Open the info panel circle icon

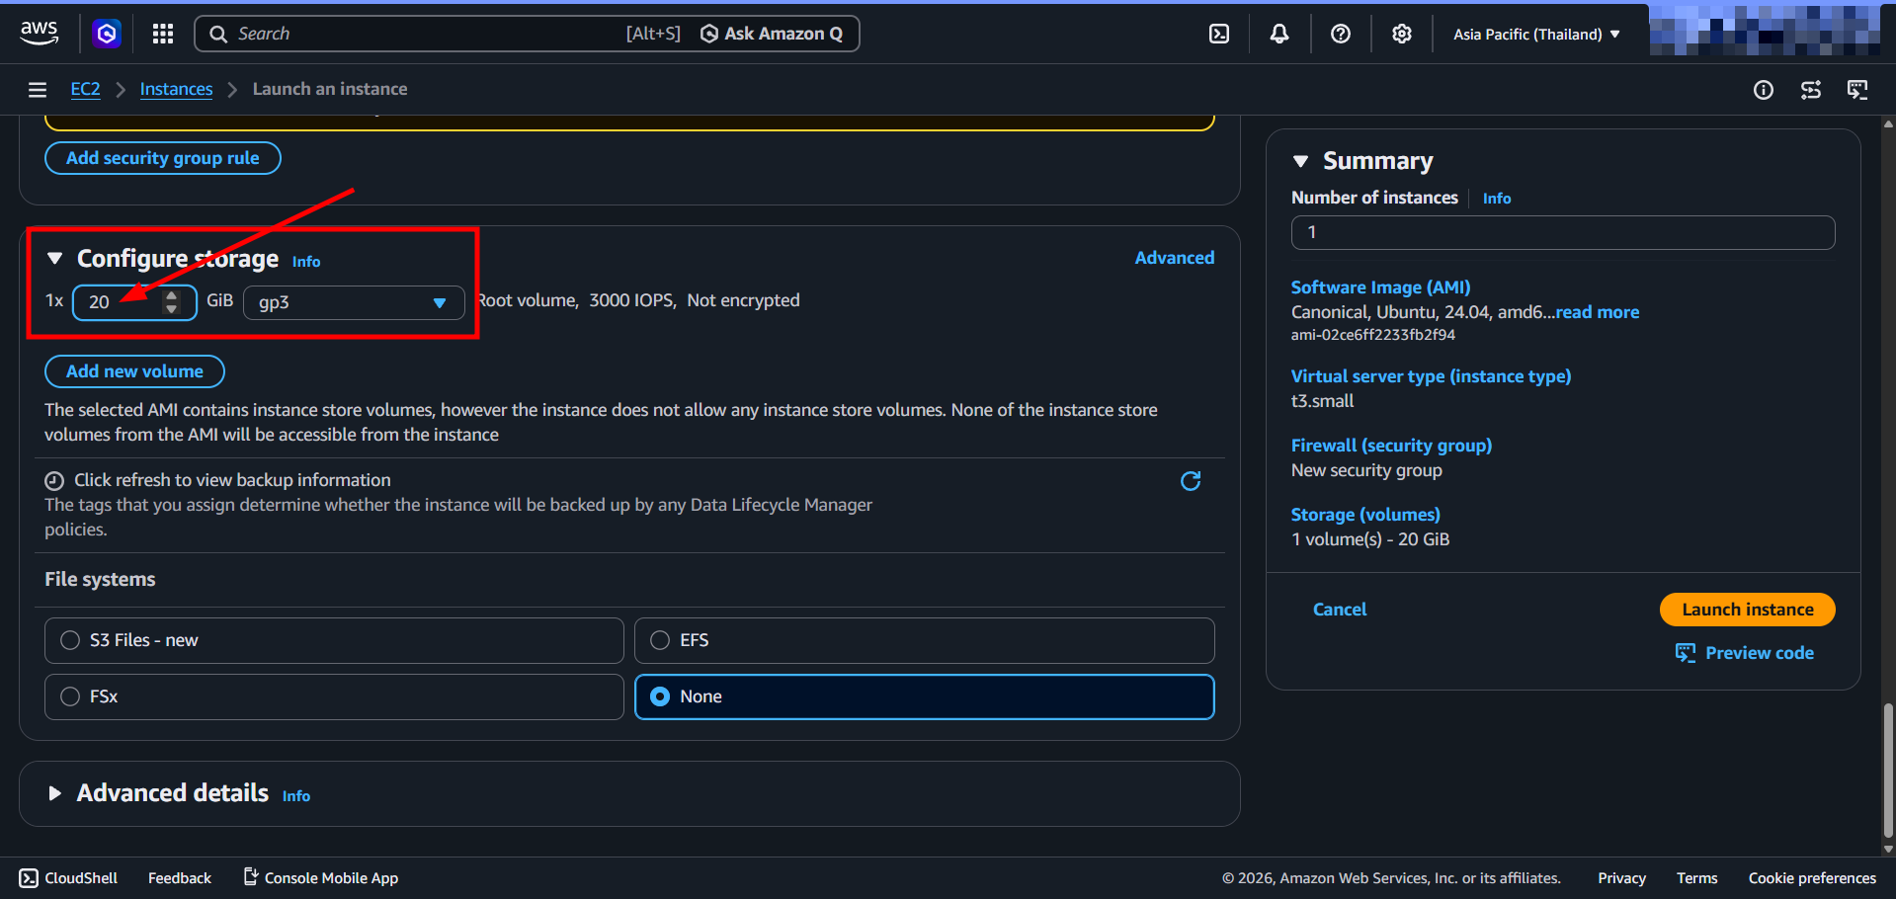(1764, 90)
